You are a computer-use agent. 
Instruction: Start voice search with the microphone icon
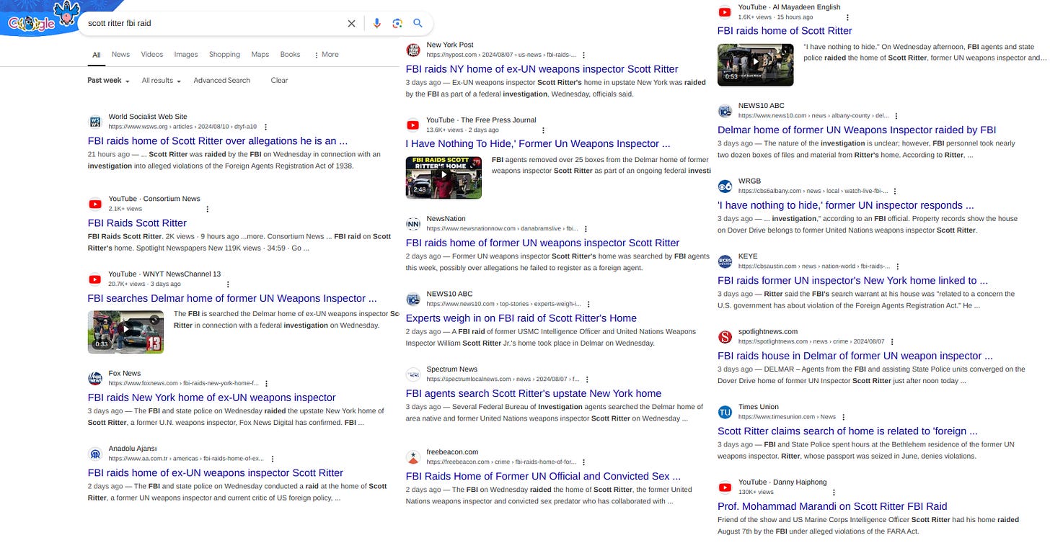[376, 23]
